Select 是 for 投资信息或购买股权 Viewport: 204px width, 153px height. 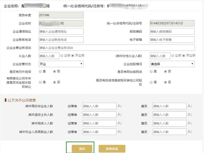coord(151,82)
